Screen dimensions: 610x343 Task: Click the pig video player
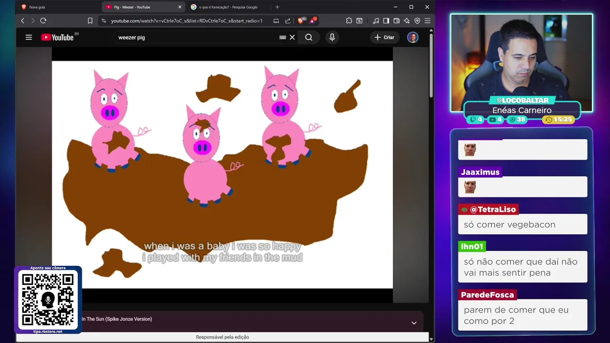(x=222, y=174)
